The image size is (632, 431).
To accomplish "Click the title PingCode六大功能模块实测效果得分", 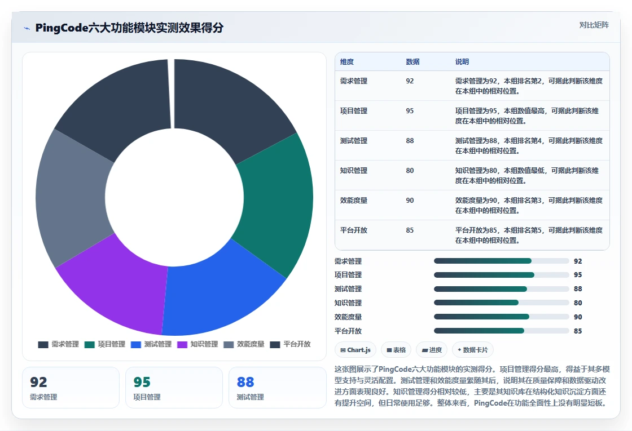I will [x=129, y=28].
